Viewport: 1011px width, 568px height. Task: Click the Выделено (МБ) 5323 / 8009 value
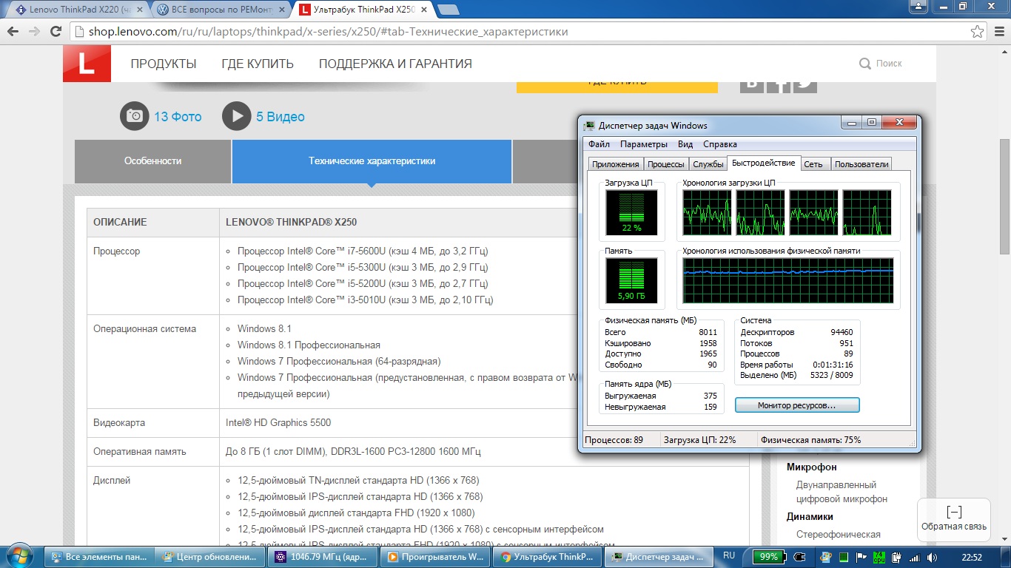828,375
